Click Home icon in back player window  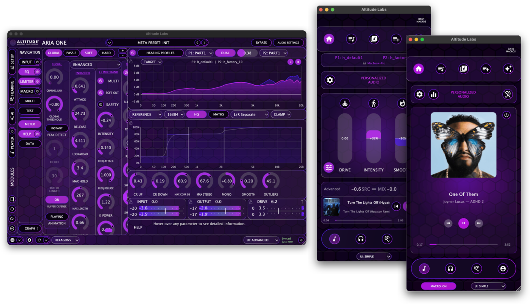coord(329,39)
